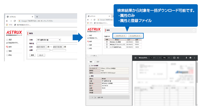Click the ファイルダウンロード button
The image size is (202, 110).
pos(135,36)
